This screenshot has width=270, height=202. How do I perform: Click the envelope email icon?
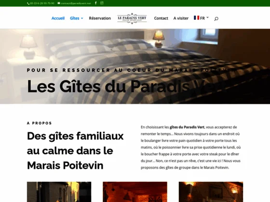click(59, 3)
